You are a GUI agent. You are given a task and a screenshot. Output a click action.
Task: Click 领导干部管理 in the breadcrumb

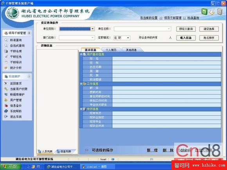(173, 18)
